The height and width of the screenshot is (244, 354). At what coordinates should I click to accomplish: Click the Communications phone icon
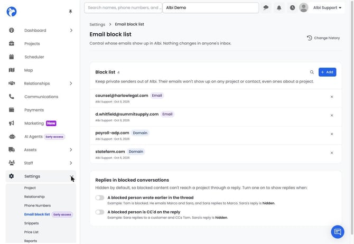click(x=12, y=97)
